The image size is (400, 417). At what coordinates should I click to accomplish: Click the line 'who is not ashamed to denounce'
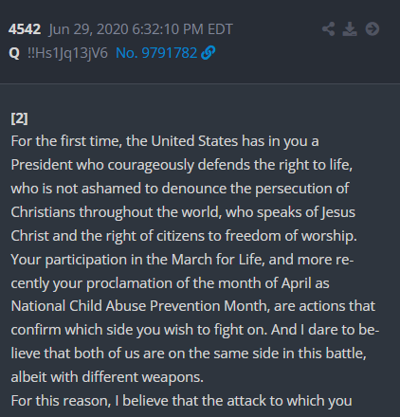(x=180, y=189)
